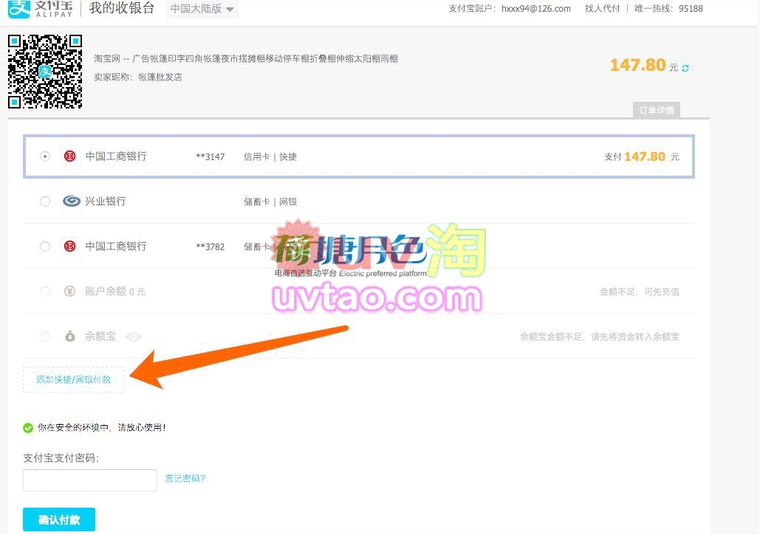
Task: Click the 忘记密码? link
Action: 185,478
